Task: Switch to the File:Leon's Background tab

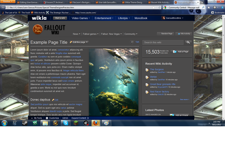Action: pos(82,2)
